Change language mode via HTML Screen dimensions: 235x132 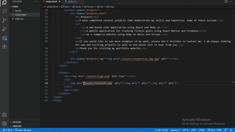(202, 130)
